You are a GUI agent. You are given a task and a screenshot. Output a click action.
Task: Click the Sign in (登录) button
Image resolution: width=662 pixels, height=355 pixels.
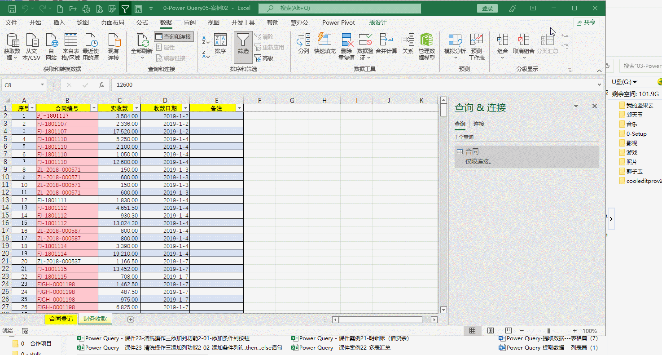coord(487,9)
